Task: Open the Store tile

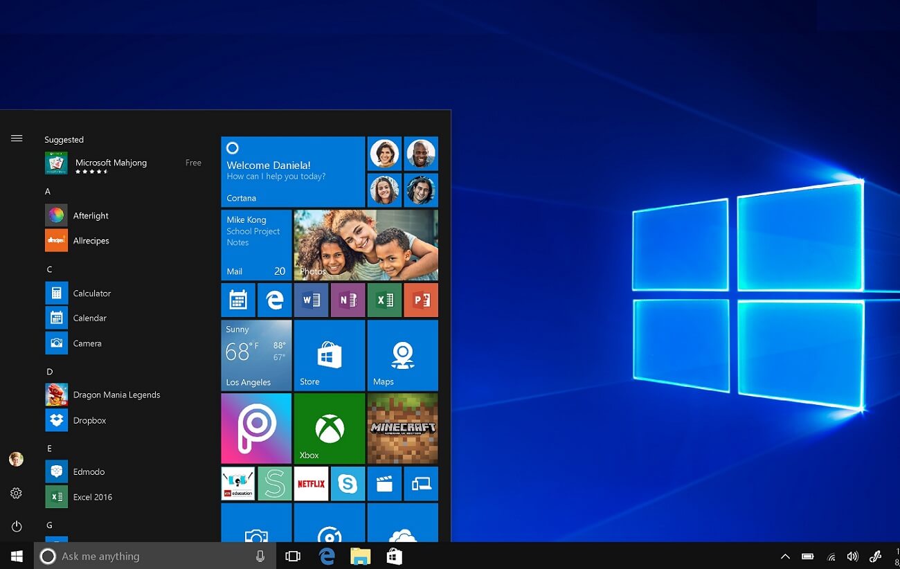Action: tap(329, 355)
